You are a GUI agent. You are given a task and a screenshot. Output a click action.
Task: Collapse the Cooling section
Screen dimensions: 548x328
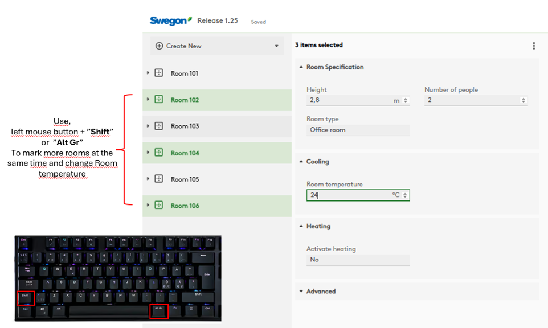coord(301,162)
